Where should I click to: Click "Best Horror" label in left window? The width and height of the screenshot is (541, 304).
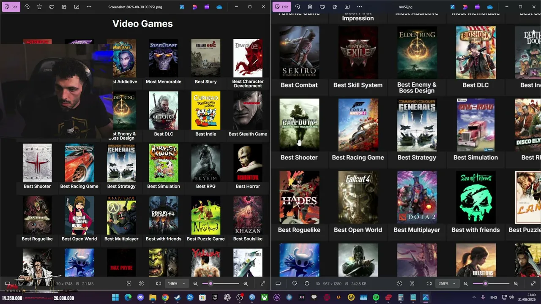coord(248,186)
